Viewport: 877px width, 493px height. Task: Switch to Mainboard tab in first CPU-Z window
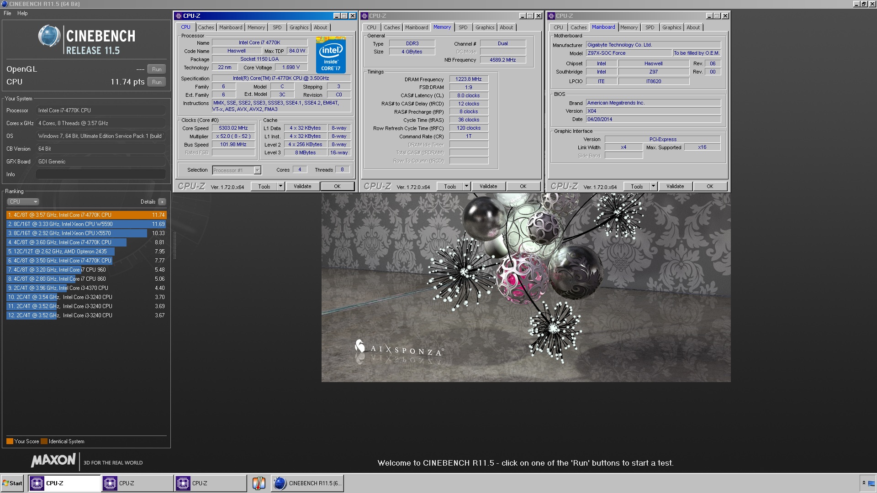coord(231,27)
